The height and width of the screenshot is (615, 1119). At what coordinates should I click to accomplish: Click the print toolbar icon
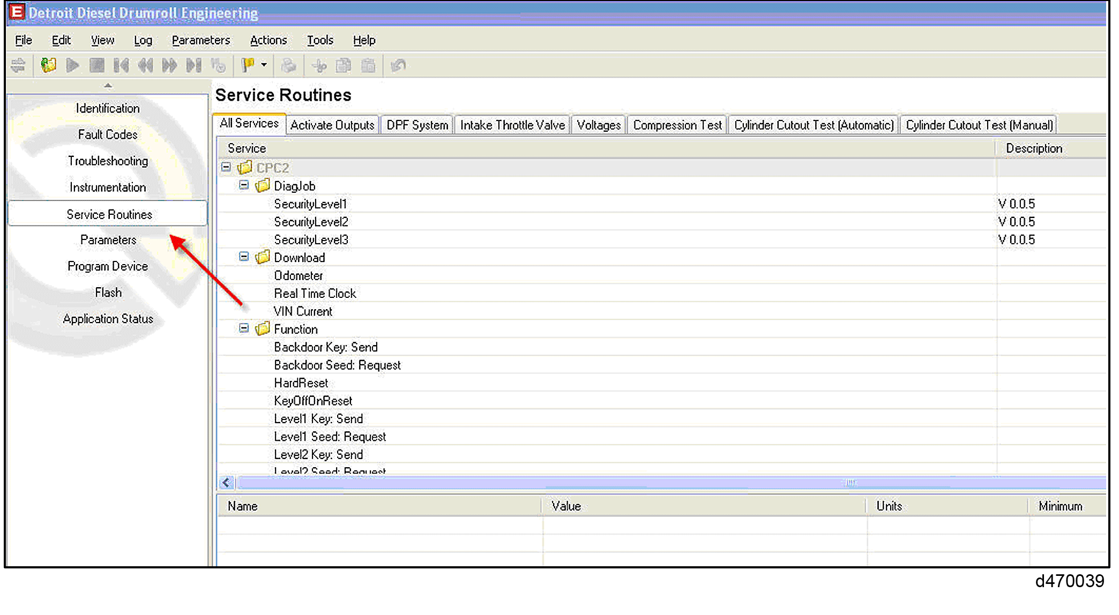(x=288, y=65)
